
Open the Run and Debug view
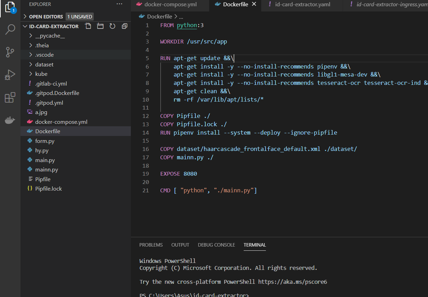10,74
